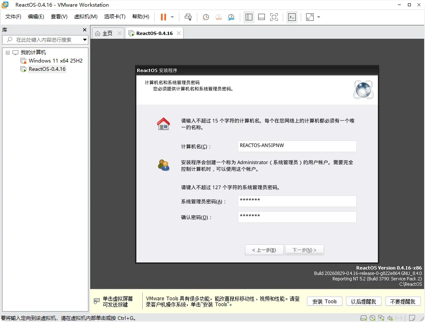The image size is (425, 322).
Task: Toggle the library sidebar view icon
Action: point(249,17)
